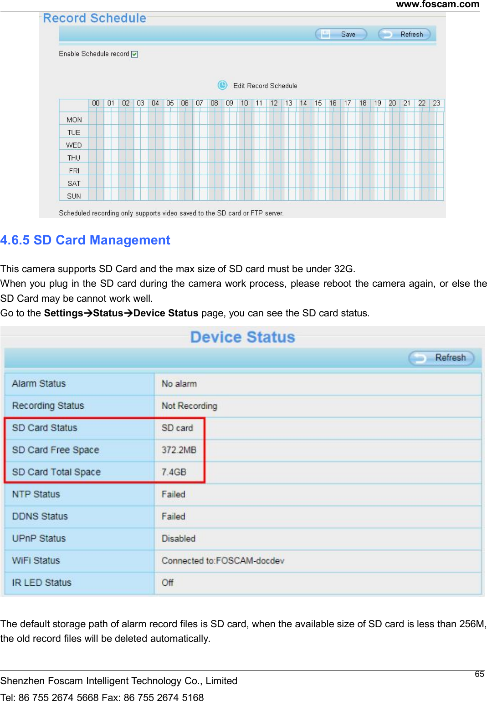Click the clock icon beside Edit Record Schedule

pos(223,86)
